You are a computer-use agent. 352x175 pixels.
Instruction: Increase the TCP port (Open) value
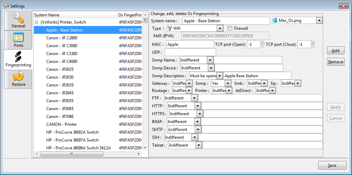(x=262, y=42)
